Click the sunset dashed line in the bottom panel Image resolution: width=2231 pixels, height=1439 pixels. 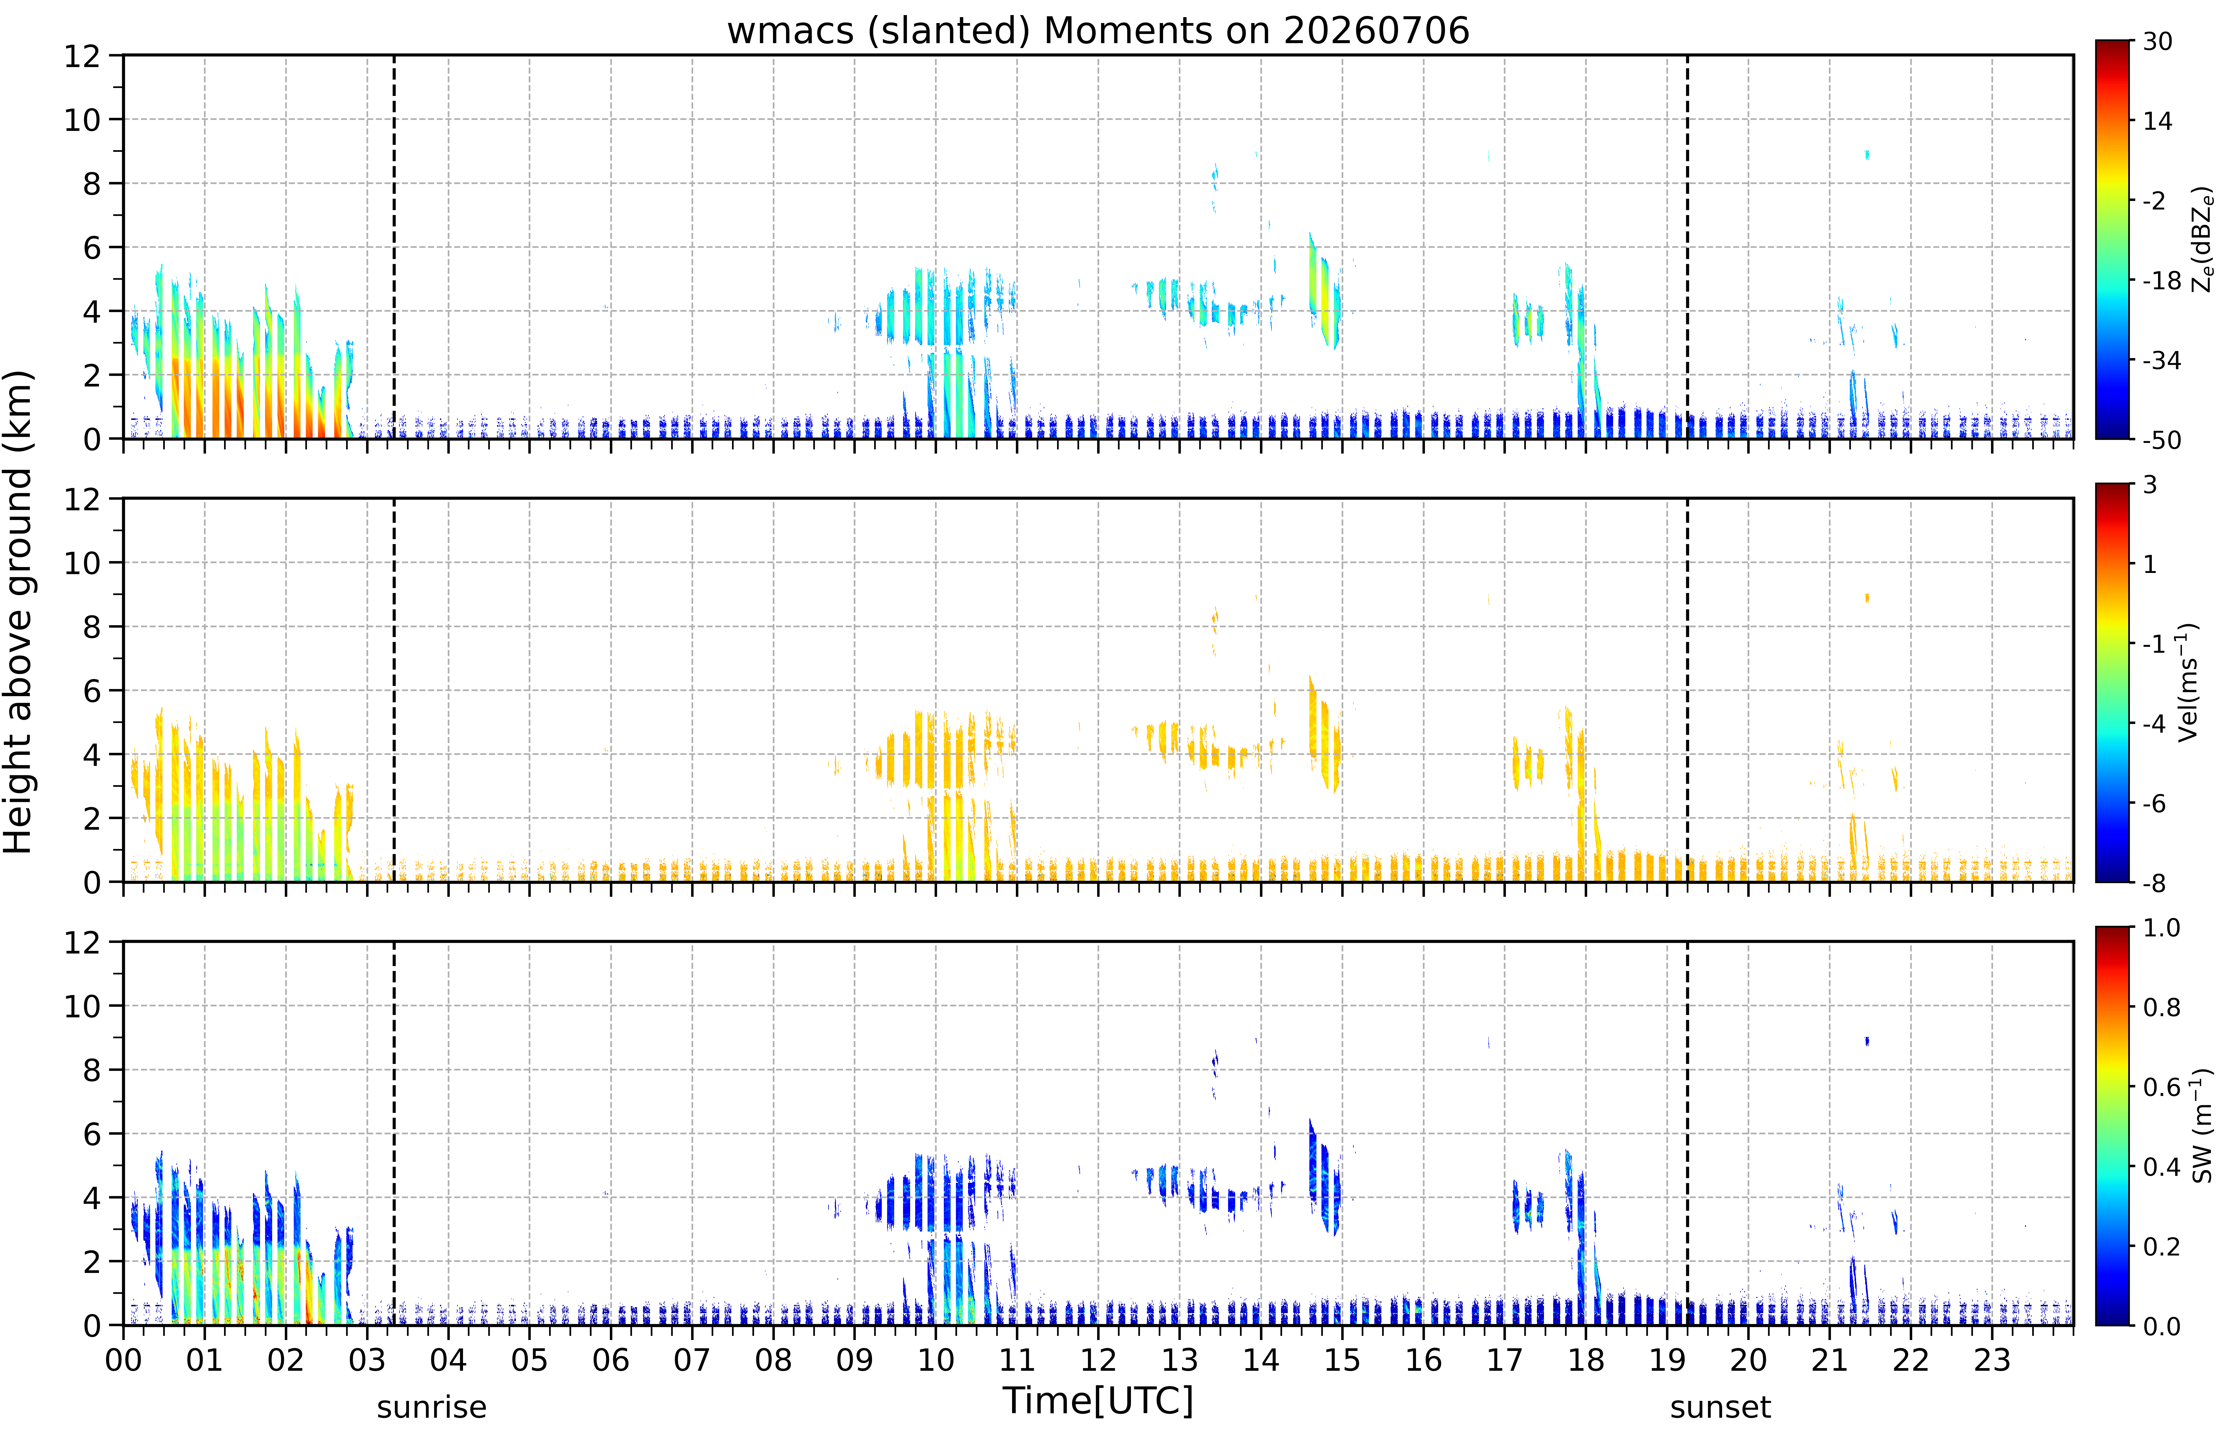point(1687,1133)
